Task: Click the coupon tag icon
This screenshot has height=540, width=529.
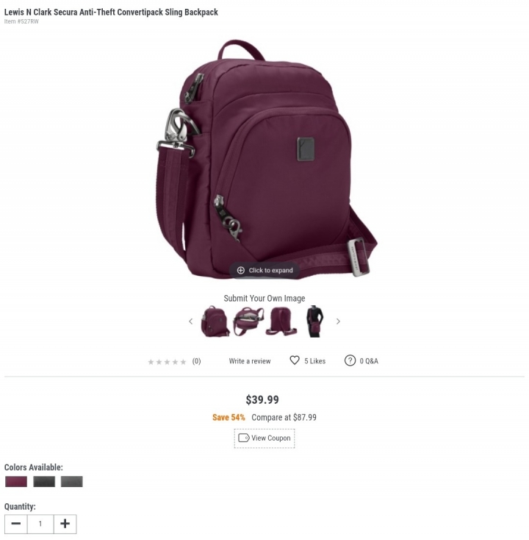Action: pyautogui.click(x=243, y=438)
